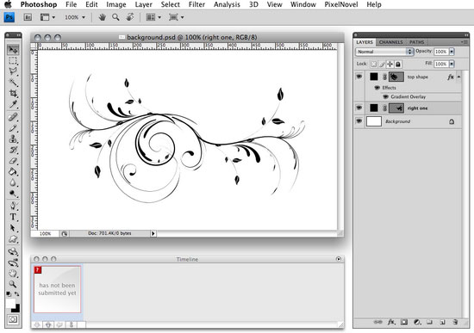This screenshot has height=333, width=474.
Task: Open the Layer menu
Action: click(x=143, y=4)
